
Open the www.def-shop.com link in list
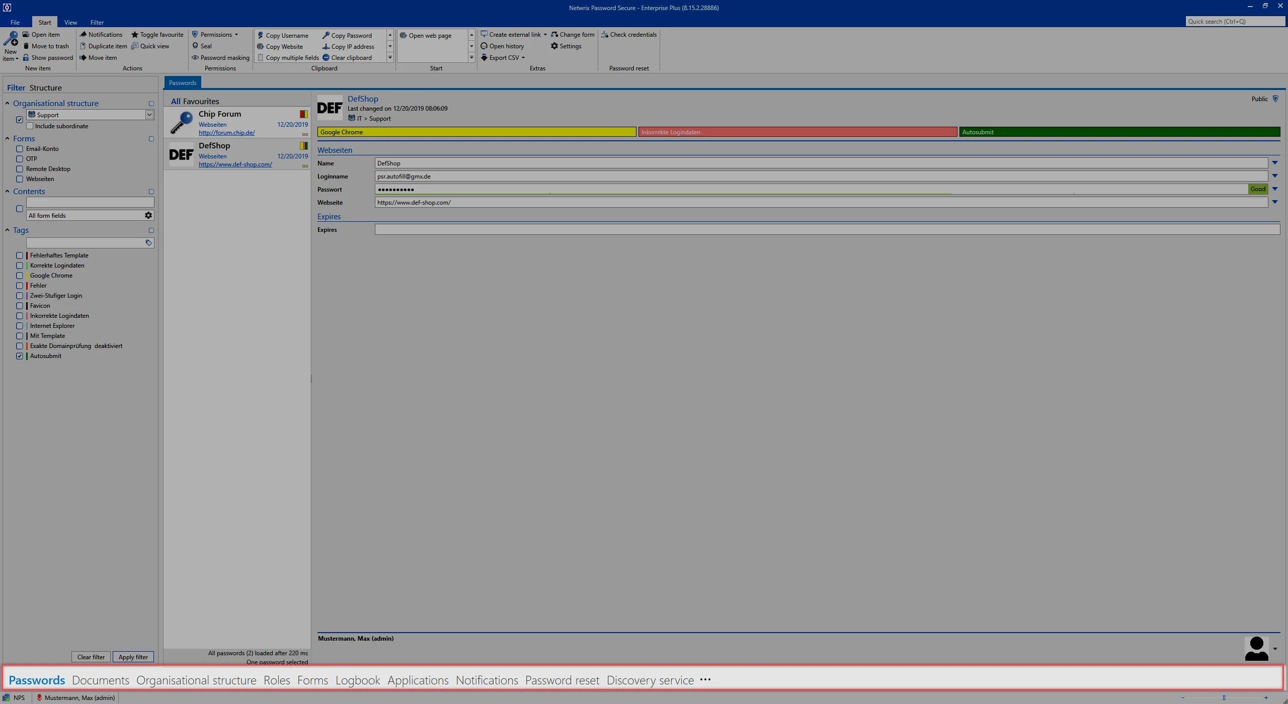point(235,164)
